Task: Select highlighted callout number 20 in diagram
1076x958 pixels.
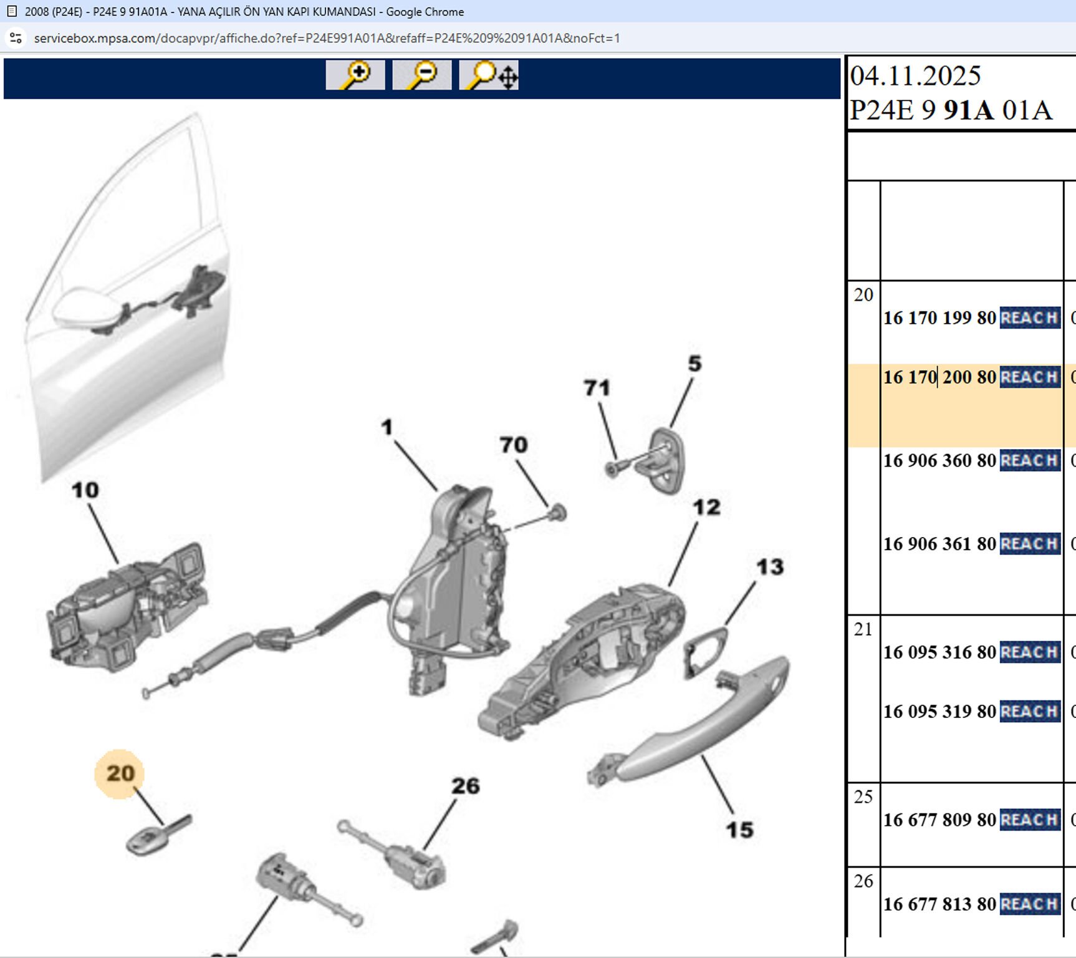Action: pos(120,773)
